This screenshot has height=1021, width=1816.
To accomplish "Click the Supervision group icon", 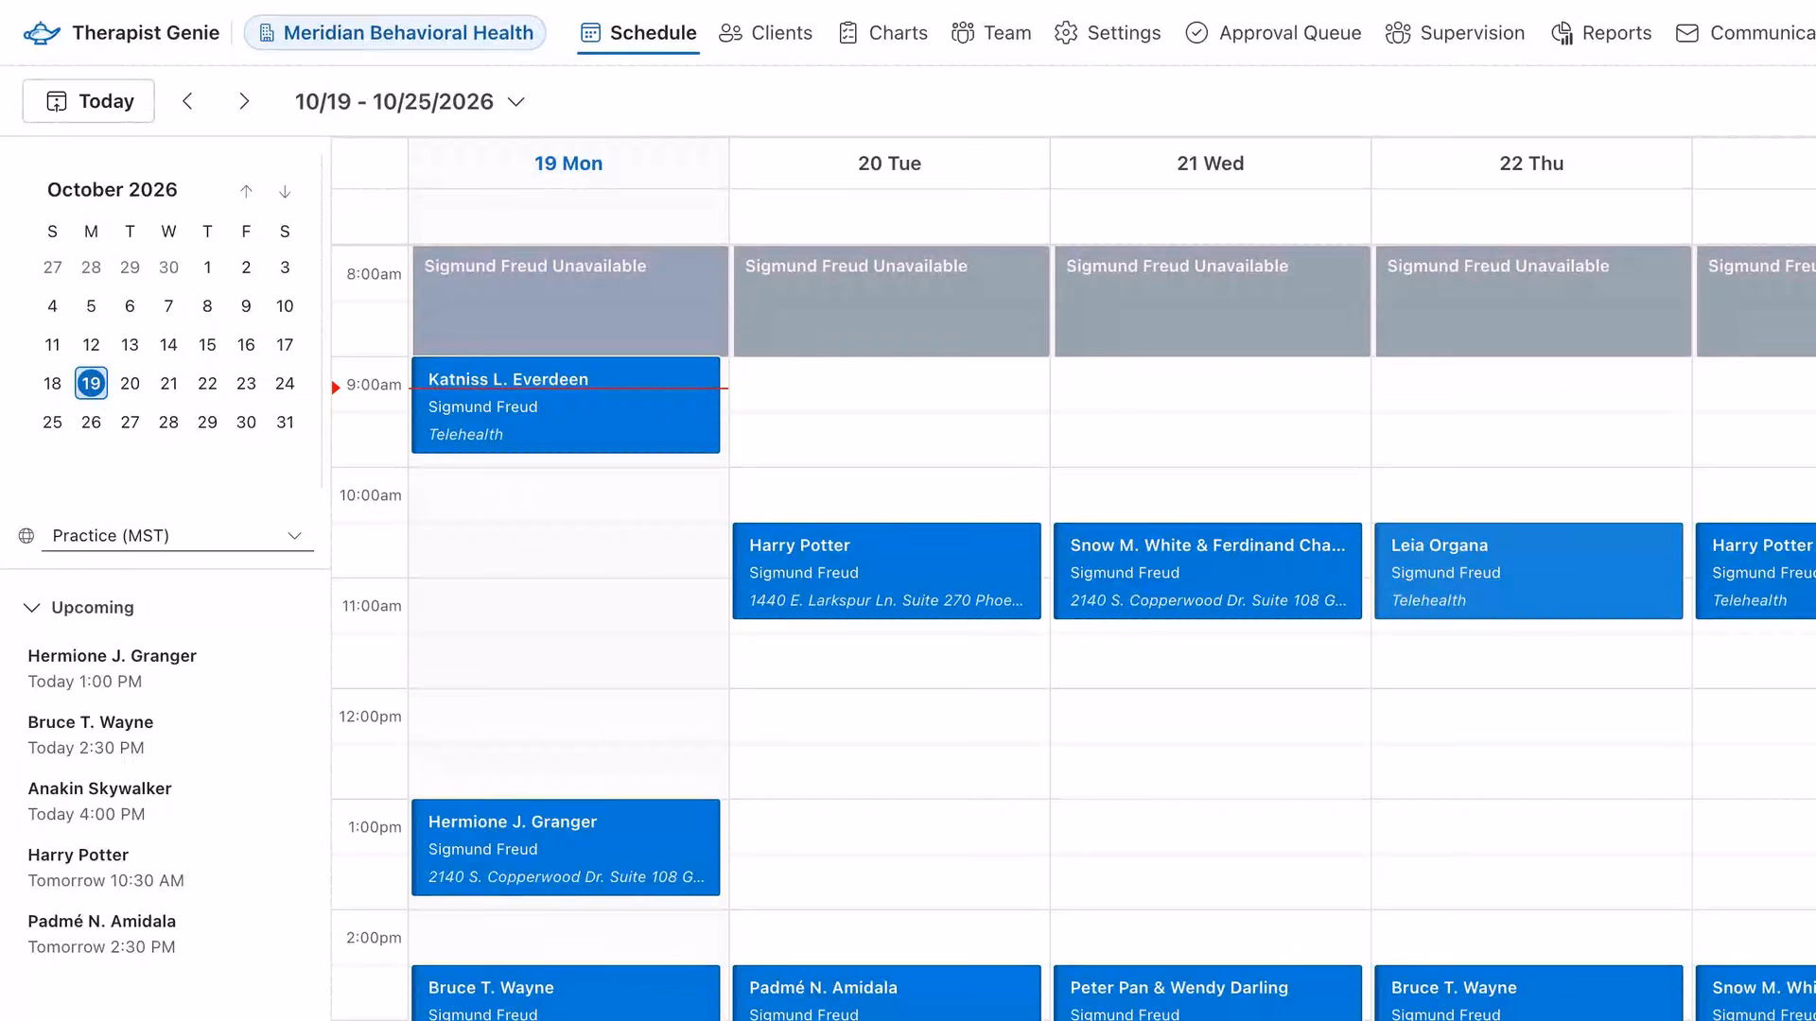I will point(1398,33).
